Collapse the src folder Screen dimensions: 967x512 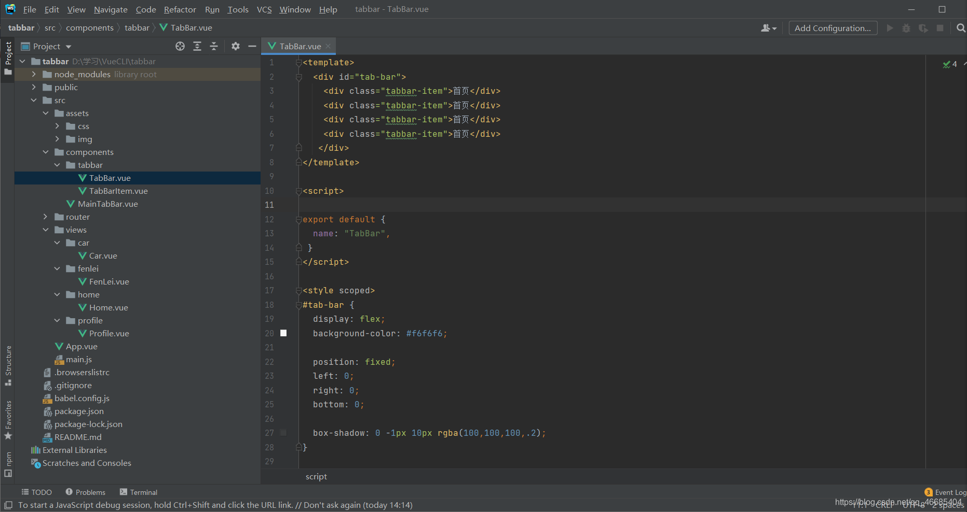tap(34, 100)
